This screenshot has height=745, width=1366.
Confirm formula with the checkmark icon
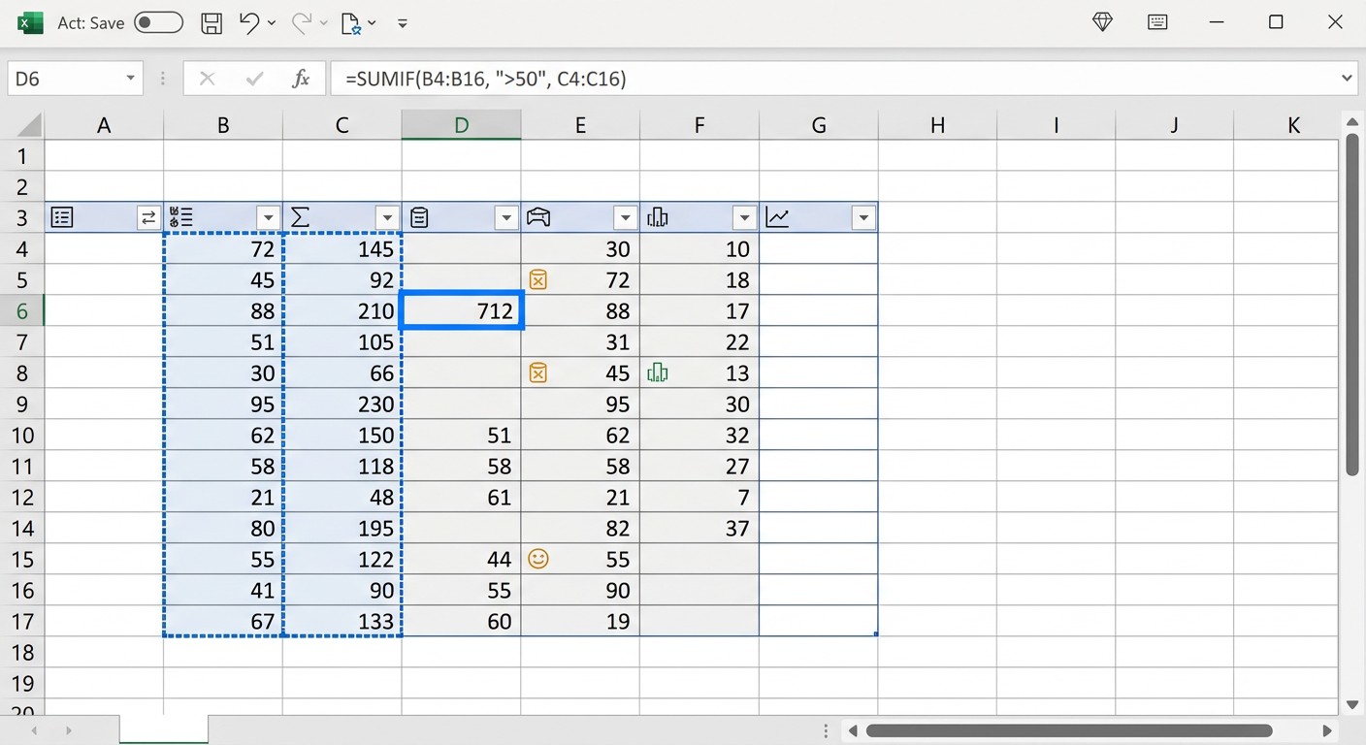click(255, 79)
